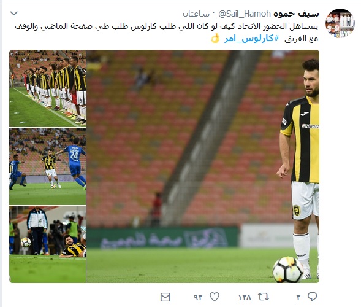Click the reply speech bubble icon
This screenshot has width=361, height=307.
click(x=312, y=297)
